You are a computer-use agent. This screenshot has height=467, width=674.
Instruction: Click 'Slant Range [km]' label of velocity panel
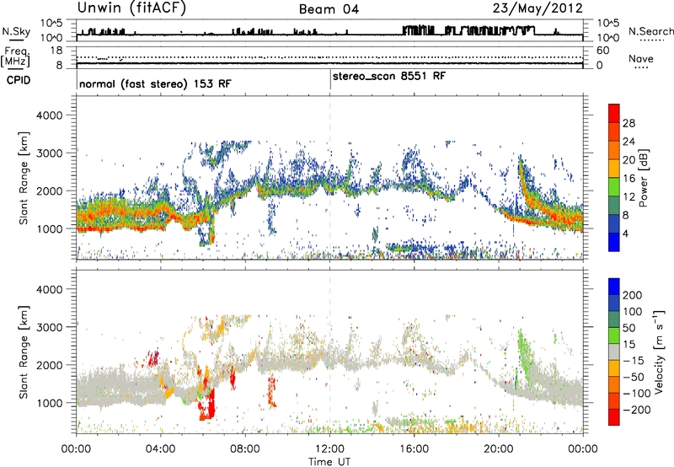[x=24, y=352]
